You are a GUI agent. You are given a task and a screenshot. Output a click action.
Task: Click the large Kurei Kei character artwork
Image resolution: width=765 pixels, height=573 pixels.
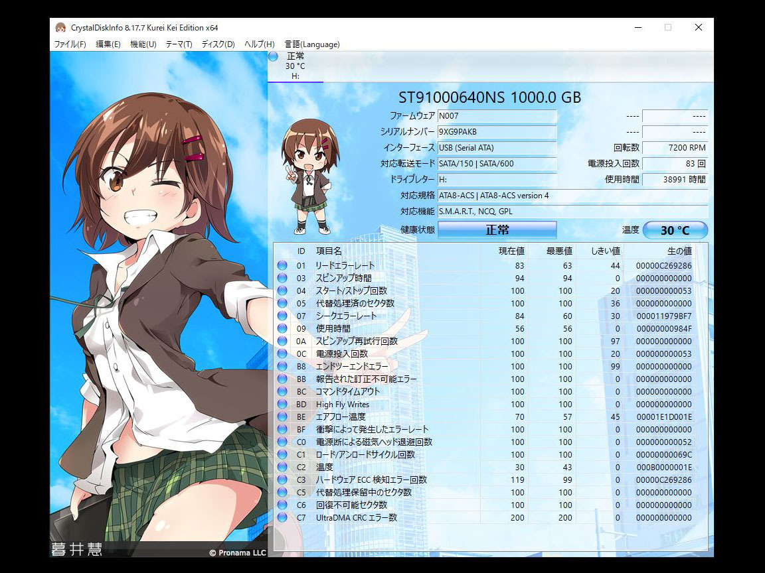pos(159,304)
